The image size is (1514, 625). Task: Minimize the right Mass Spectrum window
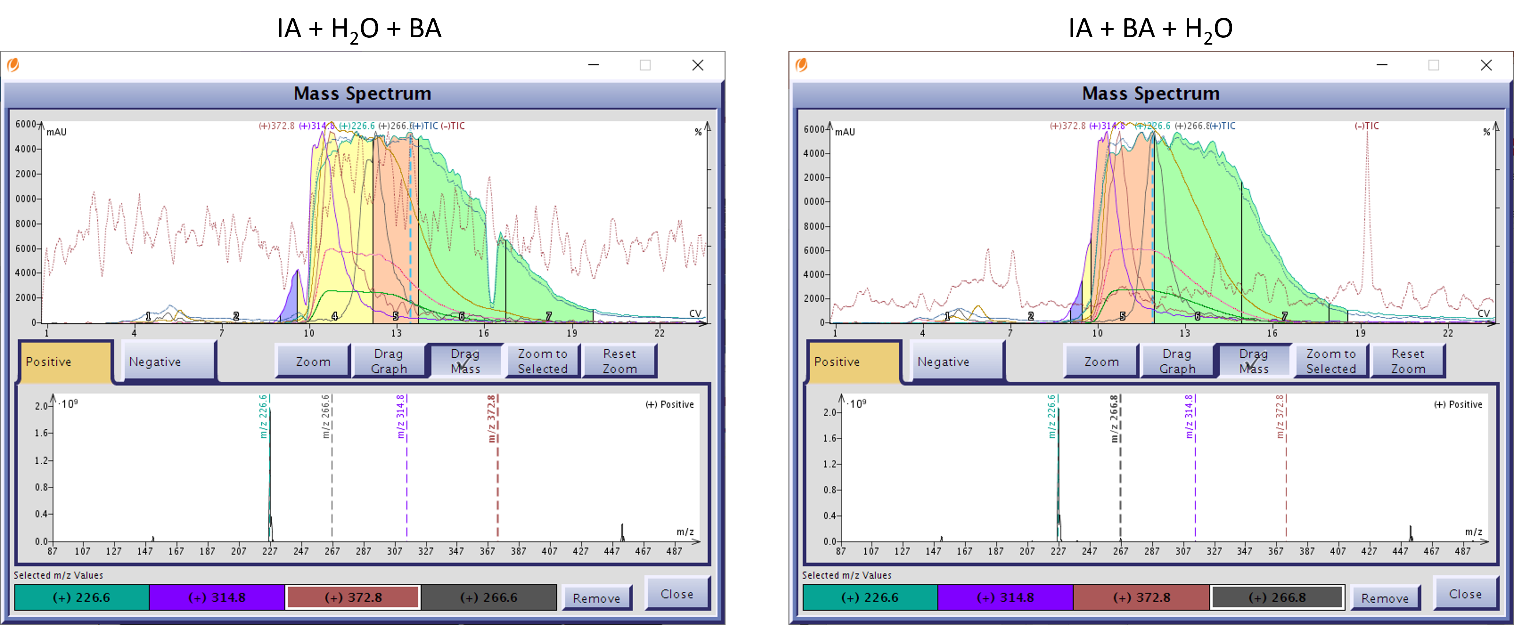pyautogui.click(x=1382, y=65)
